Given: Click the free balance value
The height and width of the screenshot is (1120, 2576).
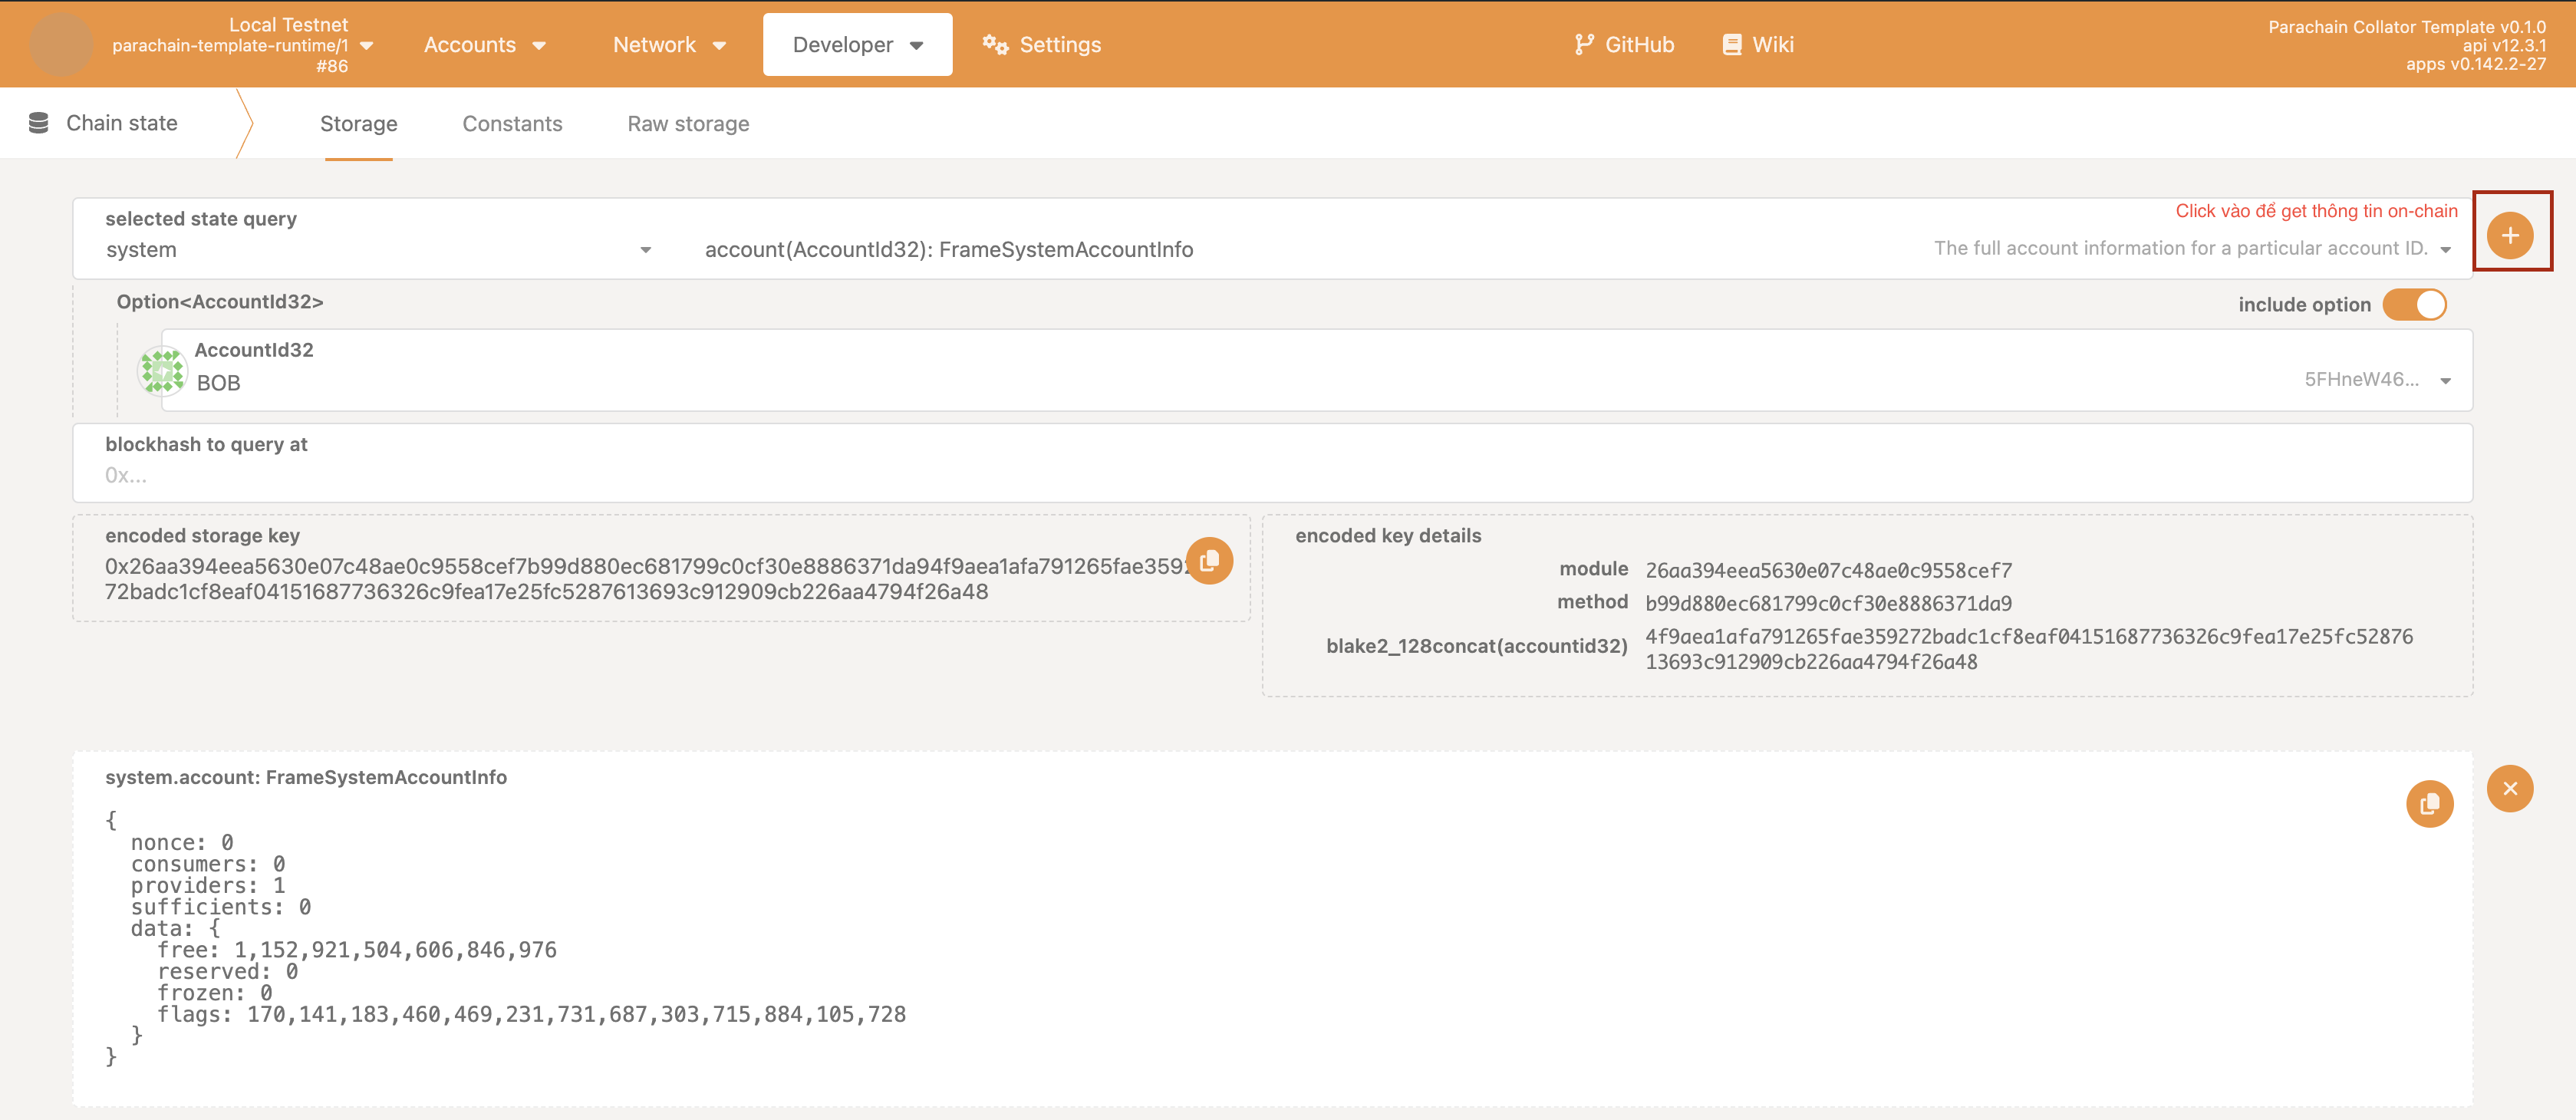Looking at the screenshot, I should coord(395,950).
